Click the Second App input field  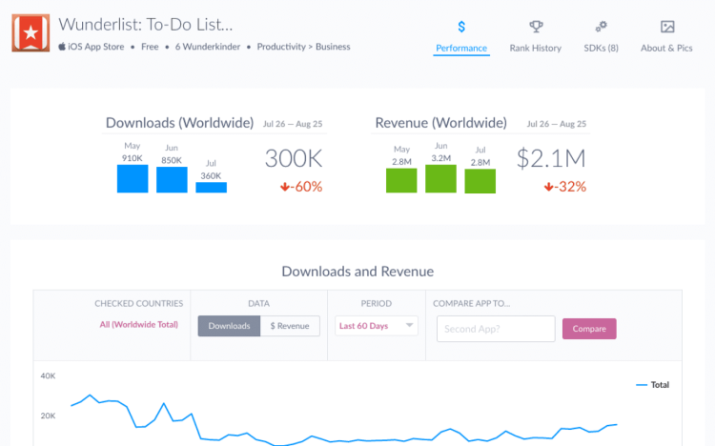click(496, 329)
